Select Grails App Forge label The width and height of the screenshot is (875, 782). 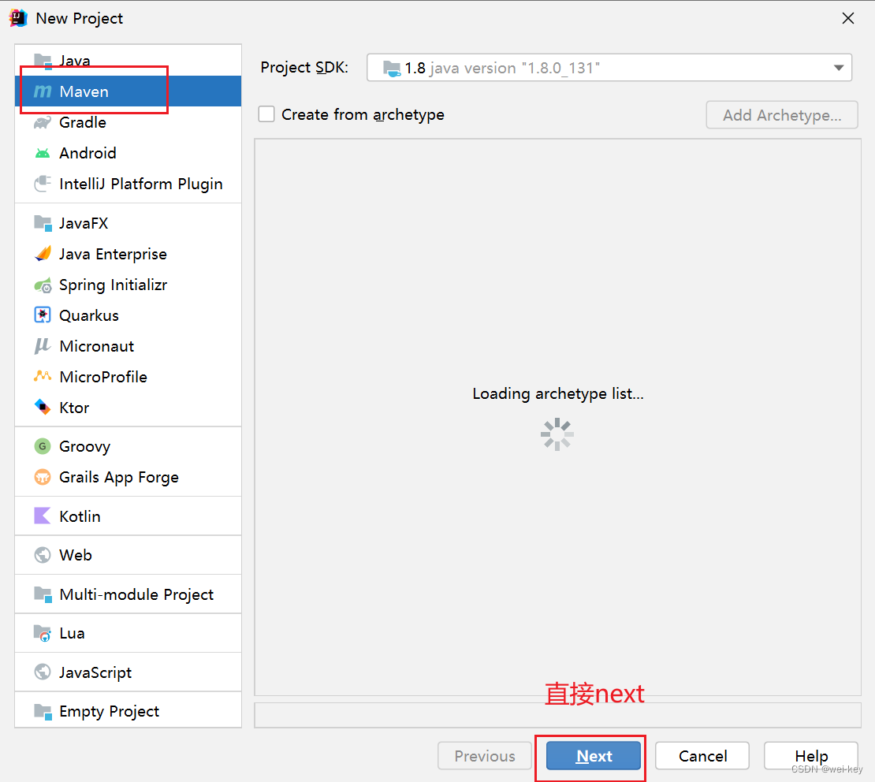[119, 477]
